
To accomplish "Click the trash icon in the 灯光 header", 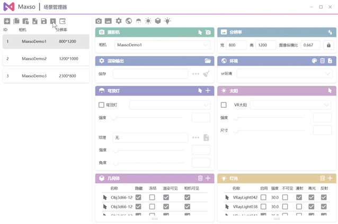I will pos(322,178).
